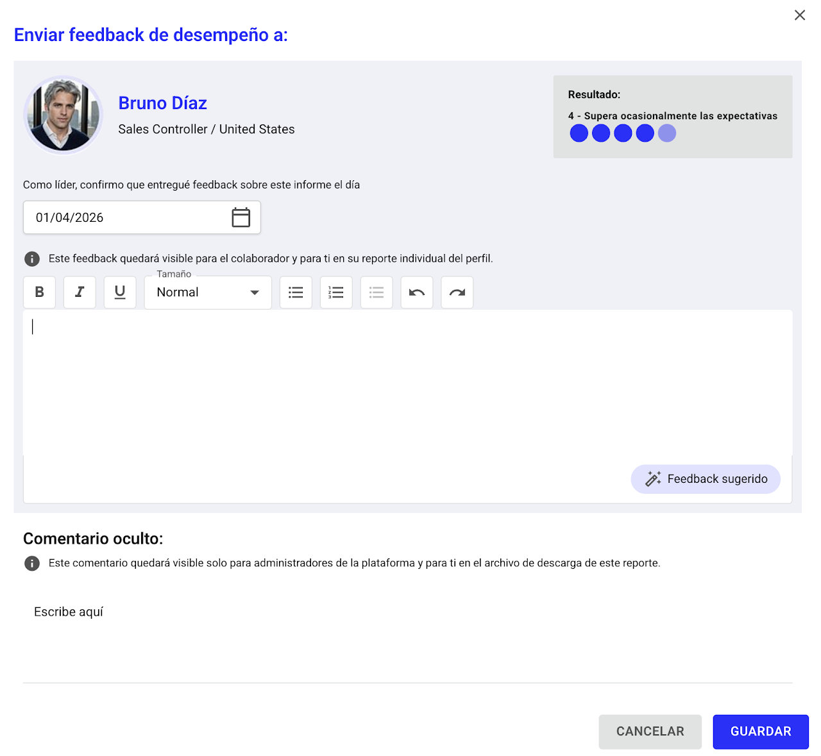Image resolution: width=821 pixels, height=756 pixels.
Task: Toggle italic text formatting
Action: [x=80, y=292]
